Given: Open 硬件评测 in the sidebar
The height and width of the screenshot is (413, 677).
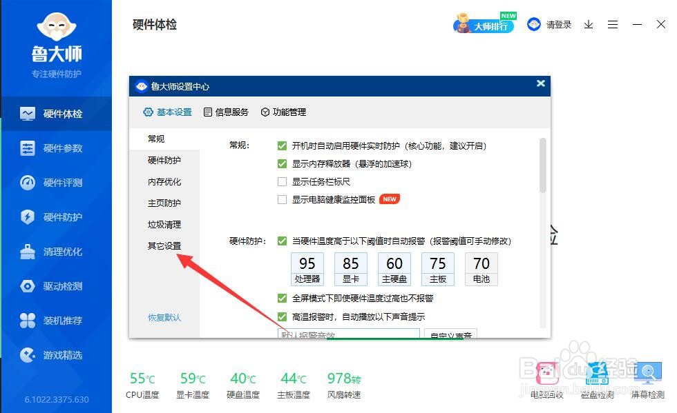Looking at the screenshot, I should tap(56, 183).
